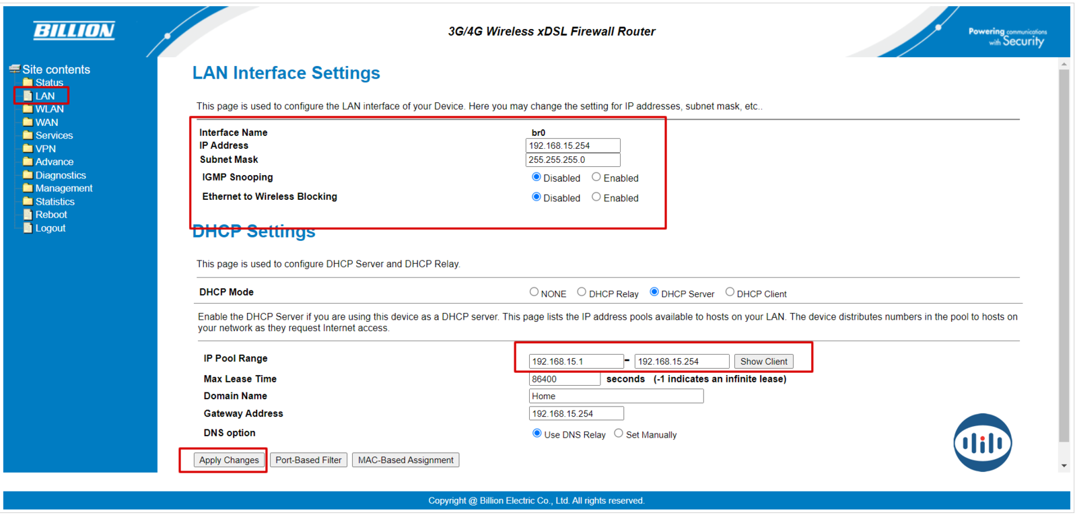This screenshot has height=515, width=1077.
Task: Open the Diagnostics menu item
Action: [61, 175]
